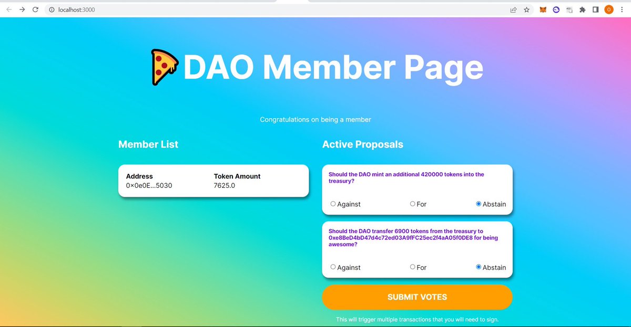Bookmark this page with the star

click(526, 9)
